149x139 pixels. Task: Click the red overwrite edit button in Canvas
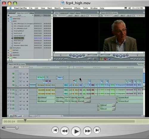click(105, 59)
